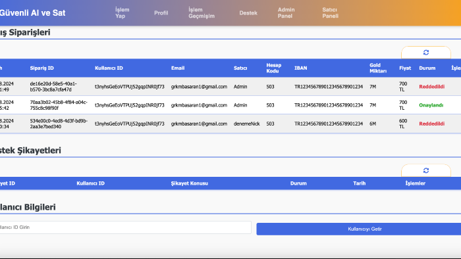The image size is (461, 259).
Task: Select order ID 70aa3b02-45b8-4f84-a04c-755c8c98f90f
Action: coord(59,105)
